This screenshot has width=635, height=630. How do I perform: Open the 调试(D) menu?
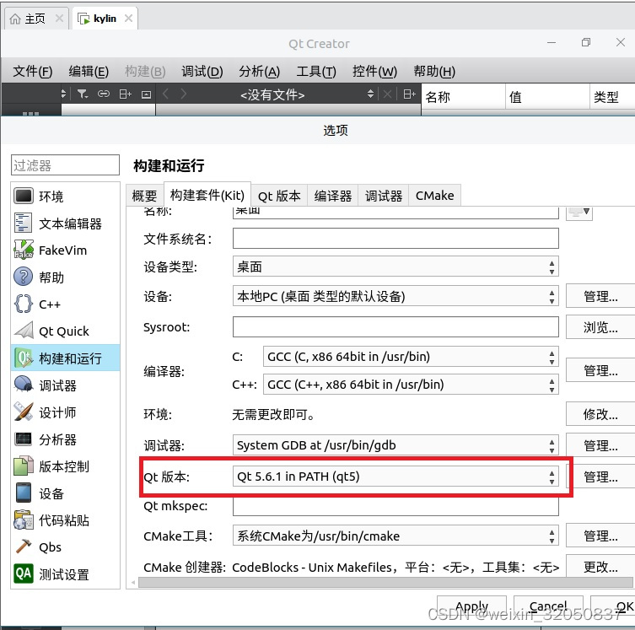(x=202, y=72)
